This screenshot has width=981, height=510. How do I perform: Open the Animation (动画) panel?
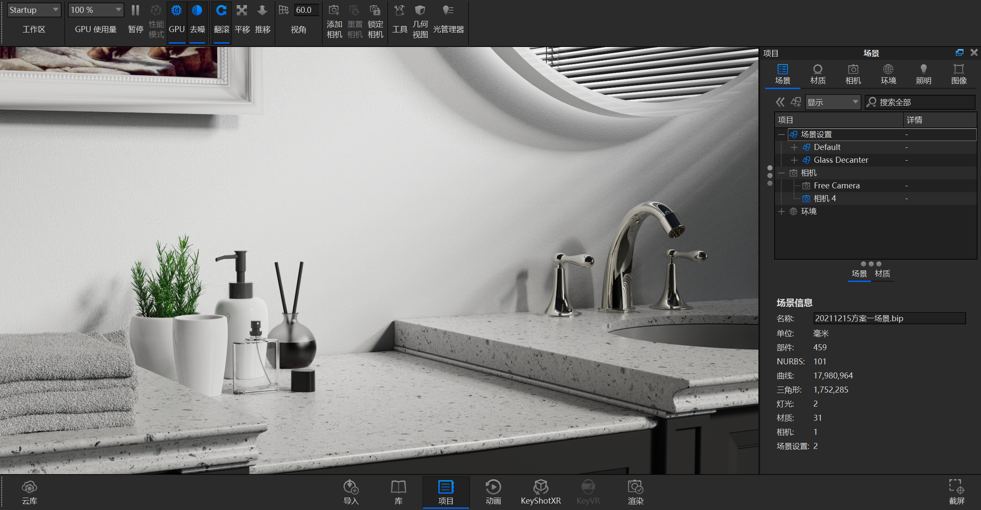point(493,492)
